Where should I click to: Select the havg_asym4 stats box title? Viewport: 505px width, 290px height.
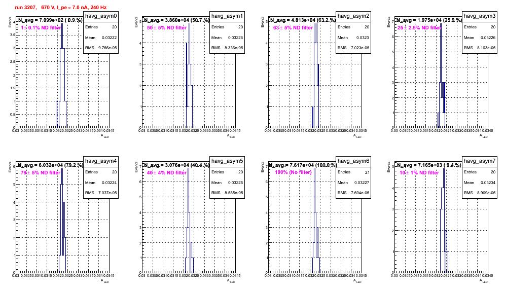[101, 161]
